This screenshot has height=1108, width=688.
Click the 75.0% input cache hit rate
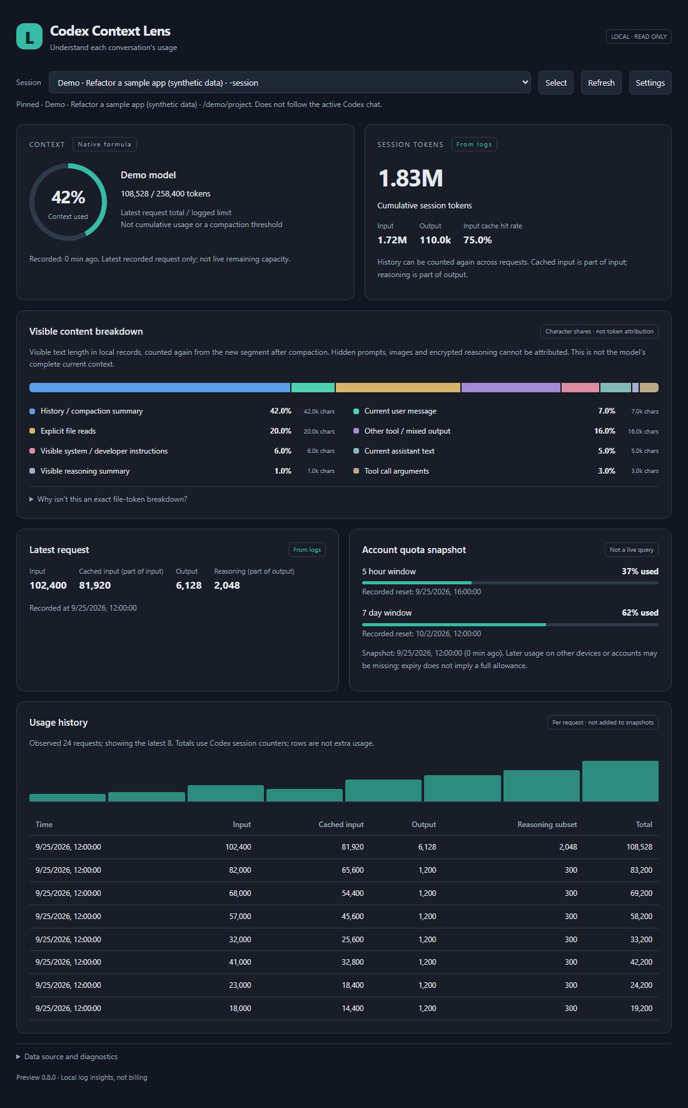pos(477,240)
